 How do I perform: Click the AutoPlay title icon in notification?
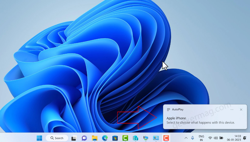click(x=168, y=110)
